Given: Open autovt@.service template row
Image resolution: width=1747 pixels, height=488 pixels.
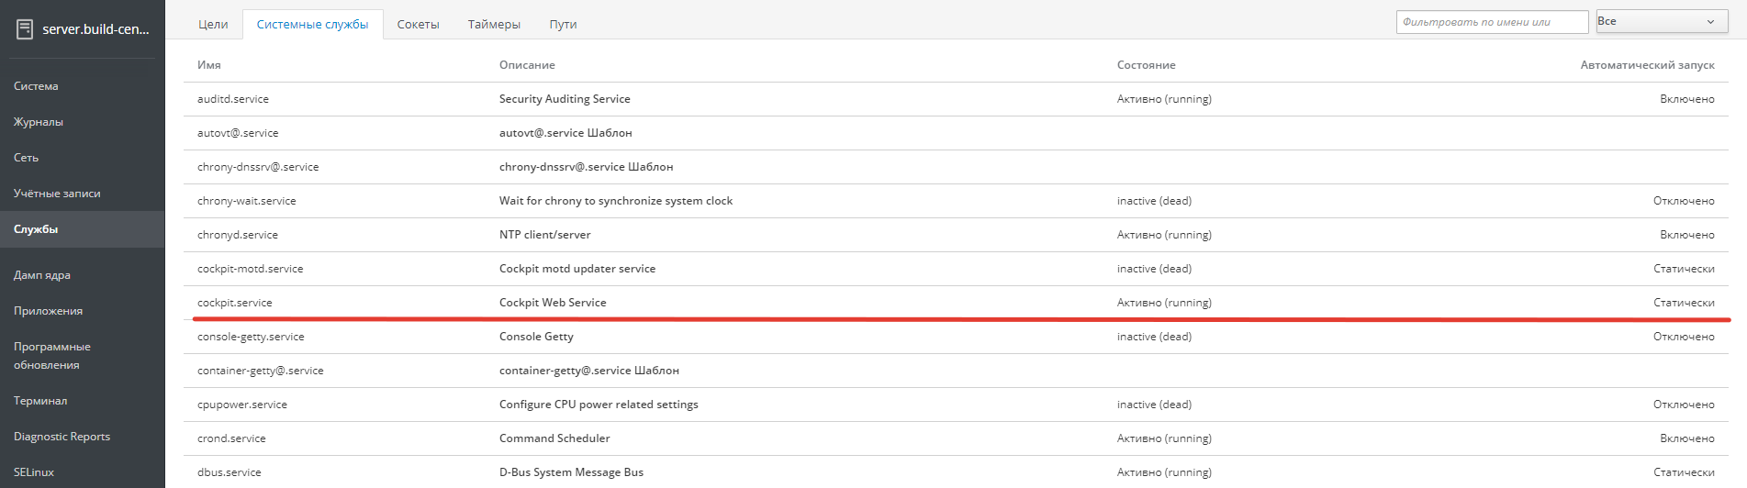Looking at the screenshot, I should point(956,133).
